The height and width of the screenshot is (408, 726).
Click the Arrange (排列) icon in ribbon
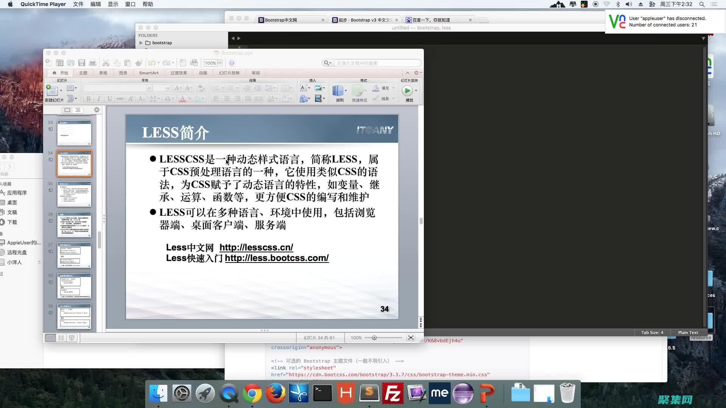[338, 91]
